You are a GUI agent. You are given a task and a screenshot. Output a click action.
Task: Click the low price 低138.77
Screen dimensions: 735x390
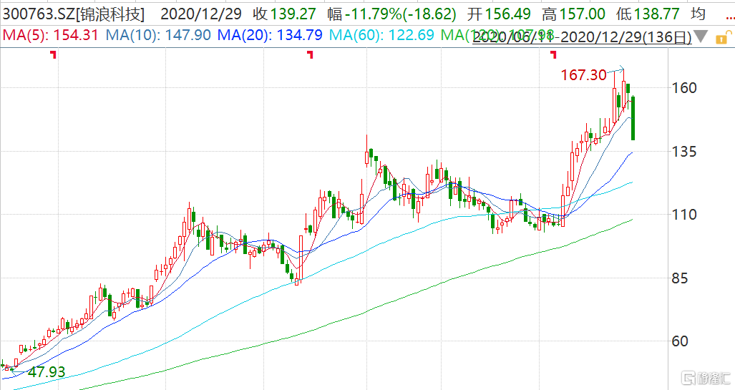pos(648,14)
